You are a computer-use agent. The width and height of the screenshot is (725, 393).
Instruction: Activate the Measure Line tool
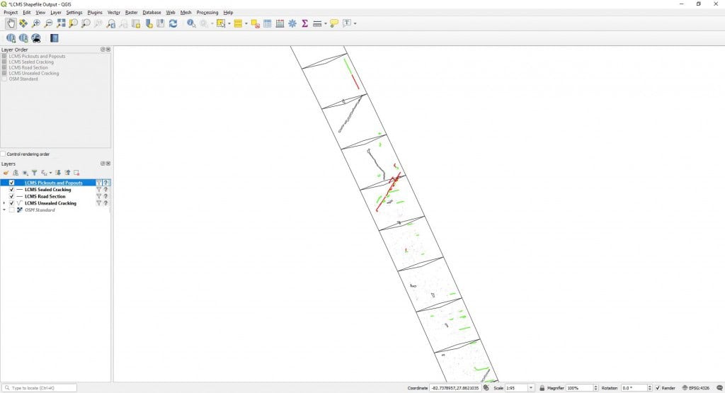[x=317, y=23]
